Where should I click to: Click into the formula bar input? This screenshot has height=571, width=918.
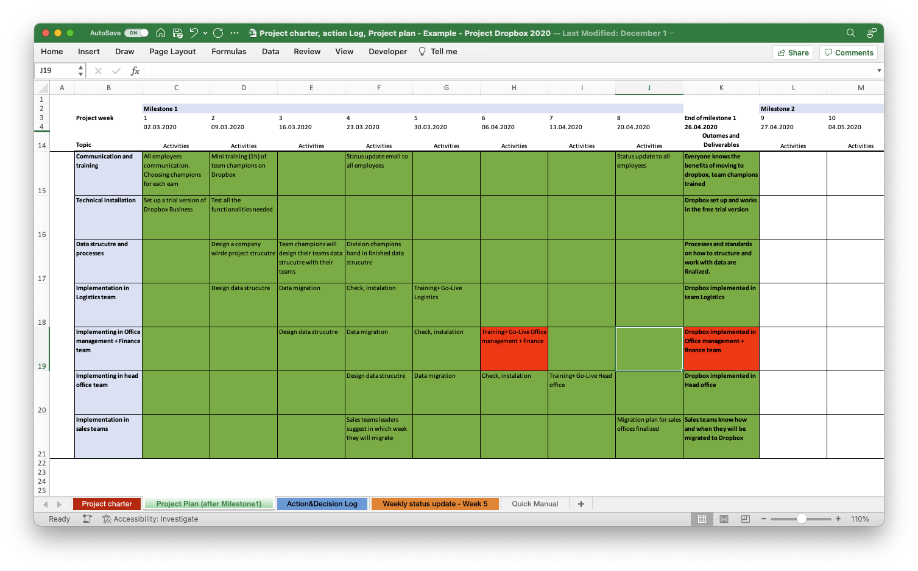coord(510,71)
